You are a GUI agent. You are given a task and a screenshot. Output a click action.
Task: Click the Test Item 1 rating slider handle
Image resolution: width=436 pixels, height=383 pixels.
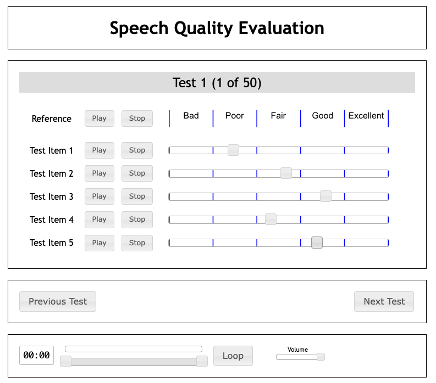point(233,150)
